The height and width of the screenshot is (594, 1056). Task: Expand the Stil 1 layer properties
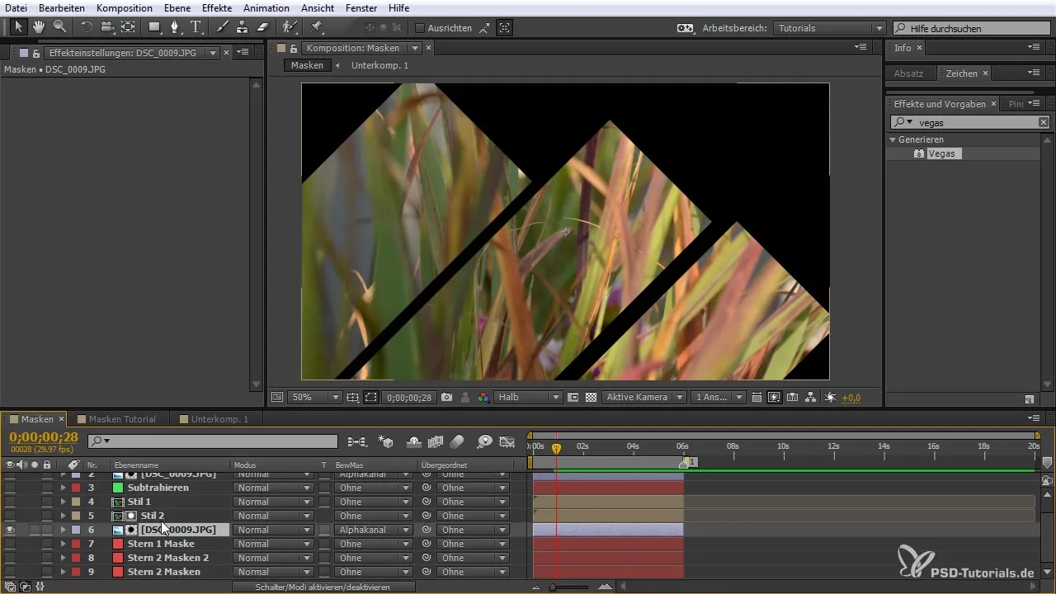tap(63, 502)
